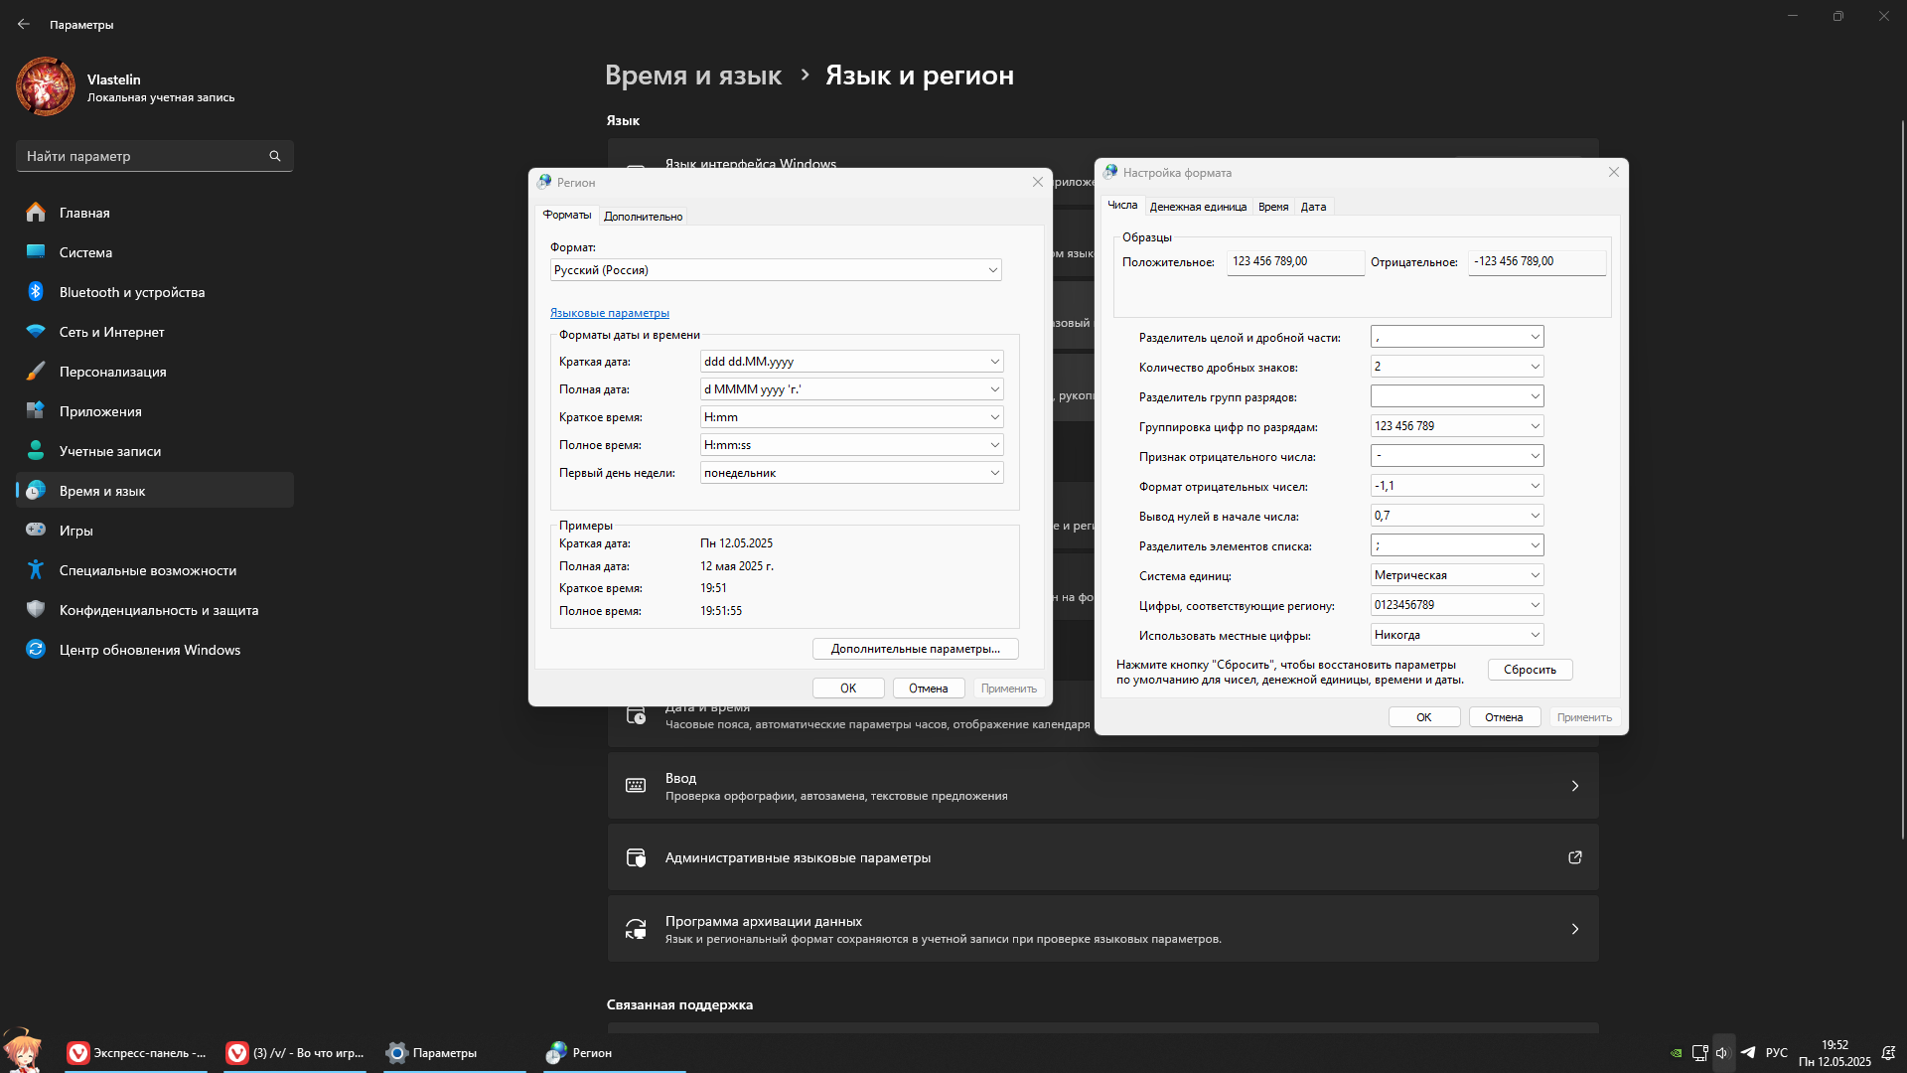
Task: Click search magnifier in Найти параметр
Action: (x=275, y=156)
